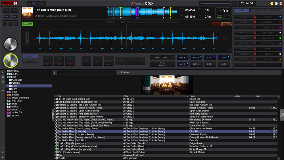The height and width of the screenshot is (160, 284).
Task: Click the orange color swatch of Mix Out
Action: click(280, 59)
